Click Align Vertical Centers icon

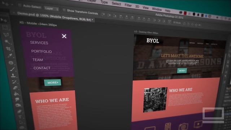[x=109, y=15]
